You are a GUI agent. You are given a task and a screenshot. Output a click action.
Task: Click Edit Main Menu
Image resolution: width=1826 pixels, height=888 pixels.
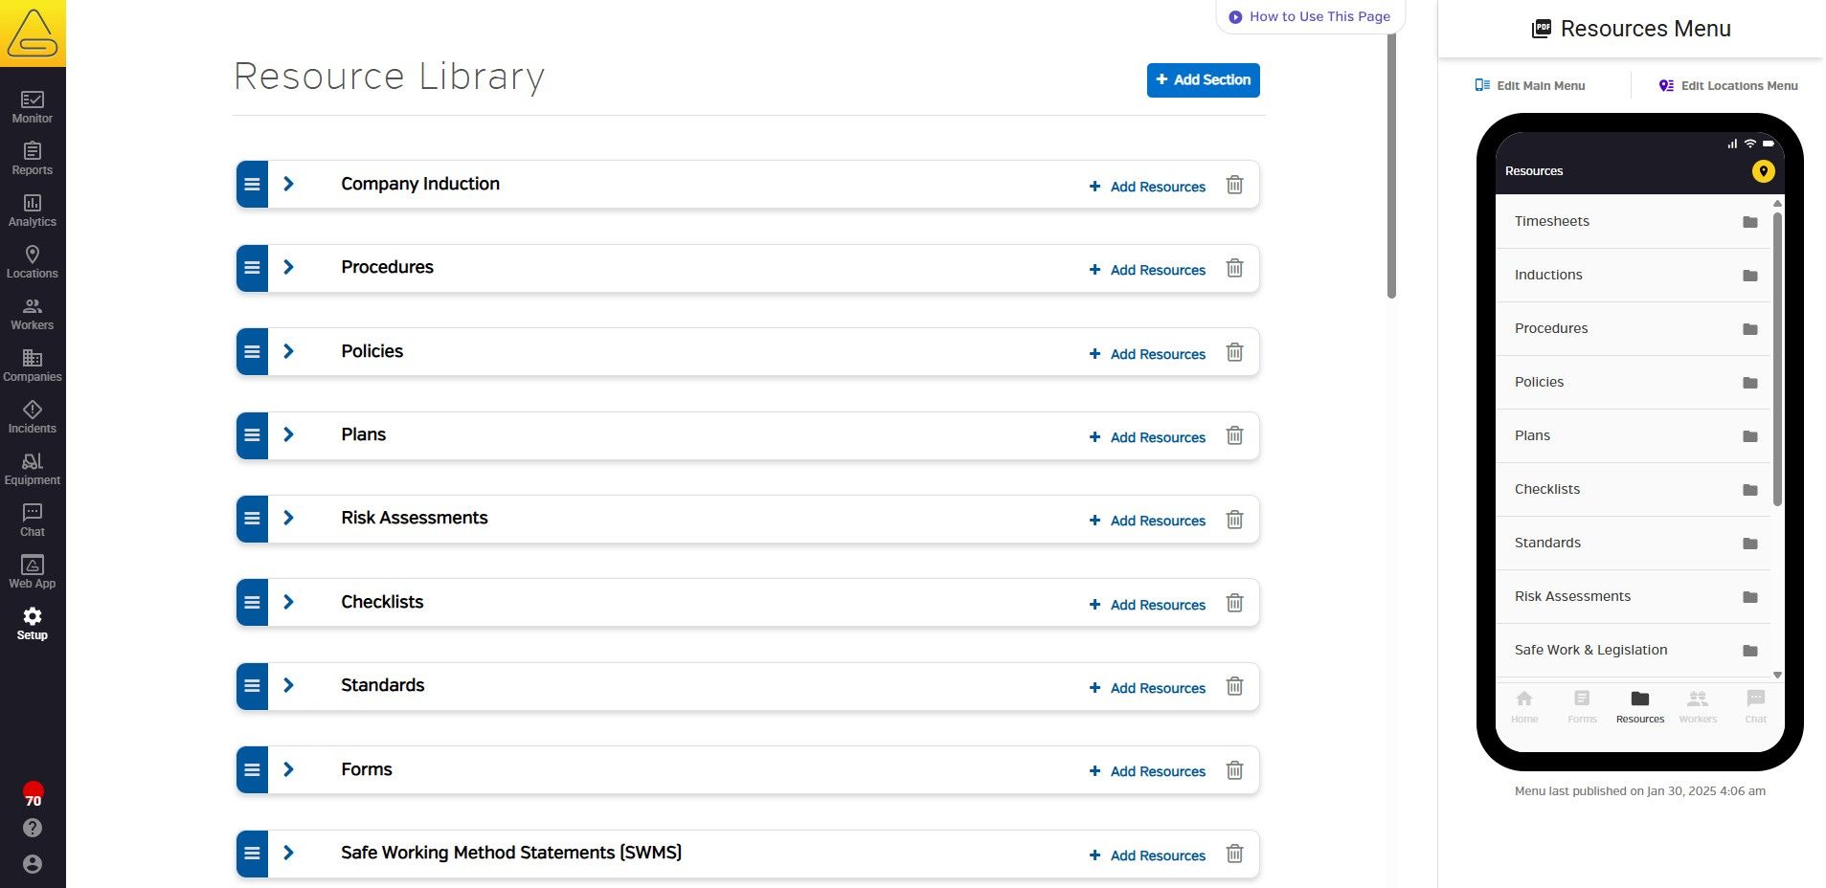[1530, 85]
